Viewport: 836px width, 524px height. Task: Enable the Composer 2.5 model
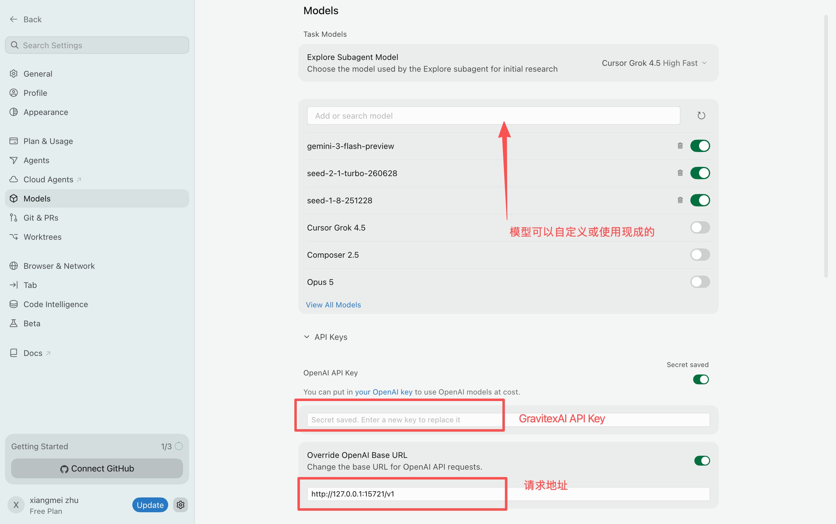pos(700,255)
